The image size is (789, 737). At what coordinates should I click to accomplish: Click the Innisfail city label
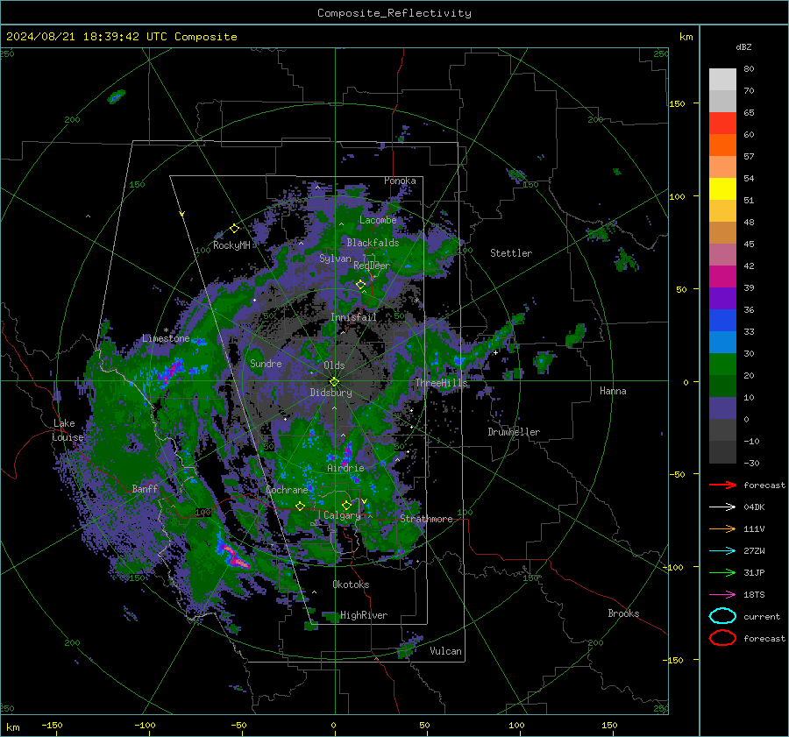353,317
